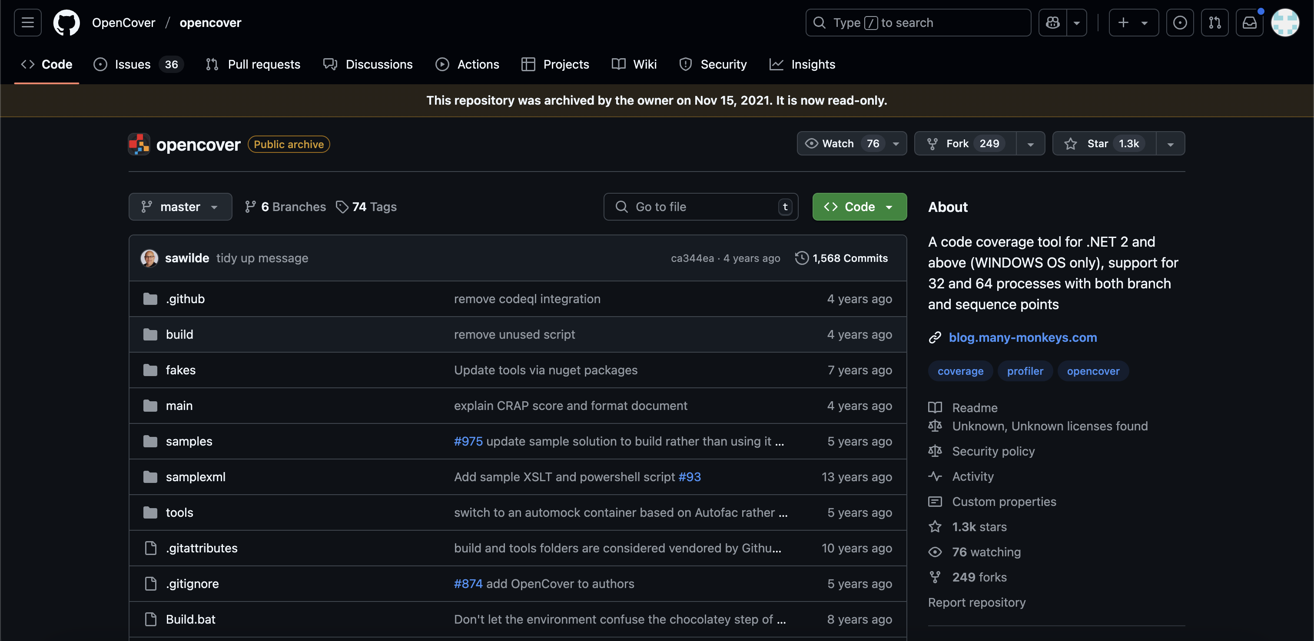The width and height of the screenshot is (1314, 641).
Task: Open the .gitattributes file
Action: (202, 548)
